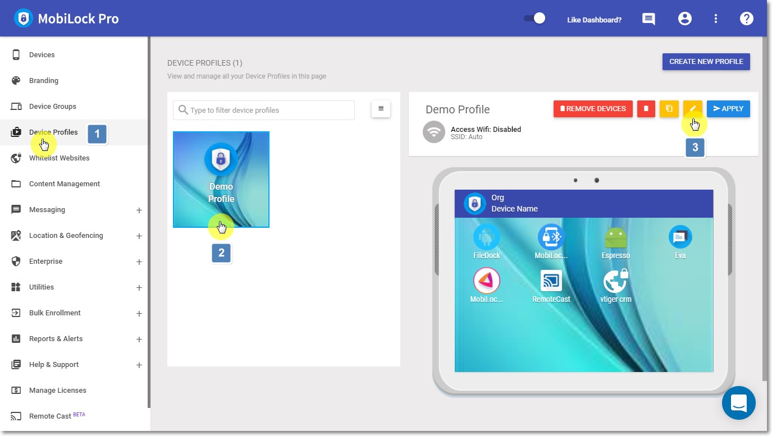The image size is (772, 436).
Task: Open Whitelist Websites in sidebar
Action: 74,158
